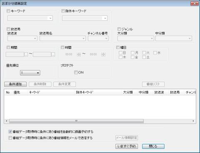Open the チャンネル番号 dropdown
Screen dimensions: 200x153
98,39
